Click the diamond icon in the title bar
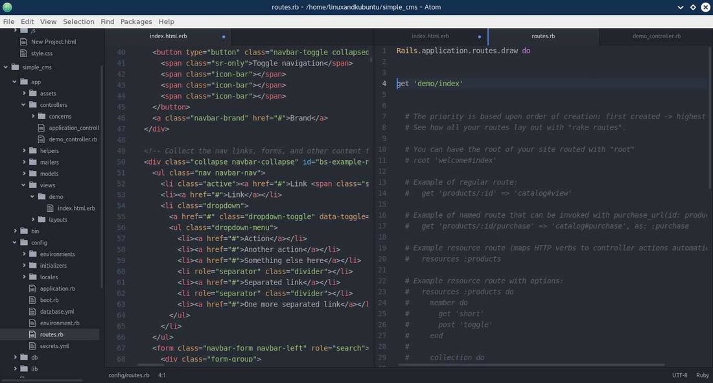 pos(692,7)
